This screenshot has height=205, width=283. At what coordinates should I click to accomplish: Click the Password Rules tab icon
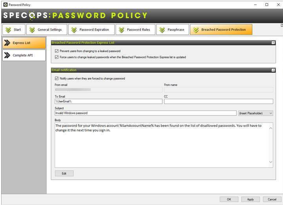point(121,30)
